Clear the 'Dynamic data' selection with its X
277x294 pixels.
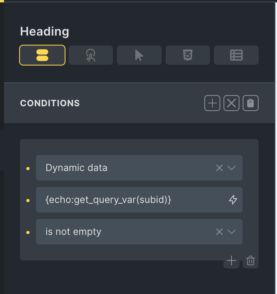pos(219,168)
